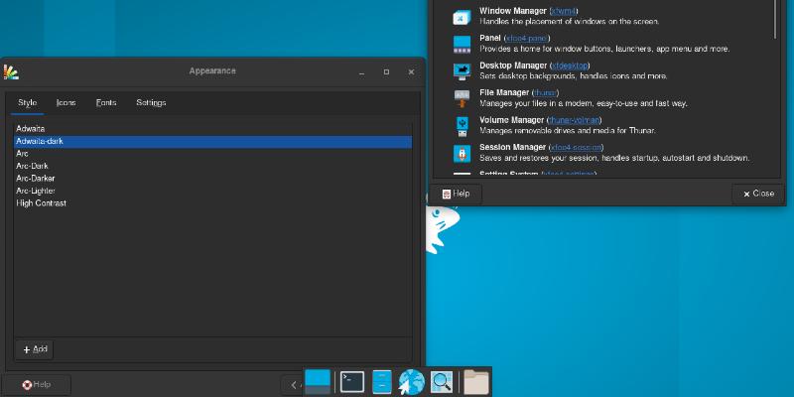Click the Session Manager rocket icon
The height and width of the screenshot is (397, 794).
(462, 152)
